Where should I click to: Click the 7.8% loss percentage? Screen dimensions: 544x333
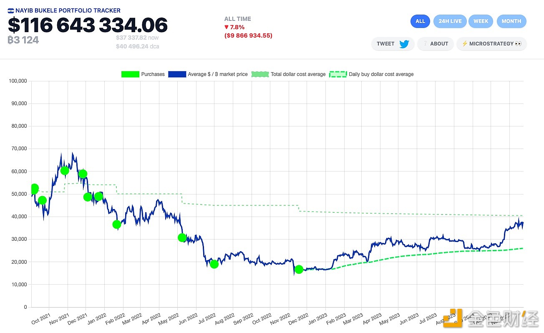237,27
